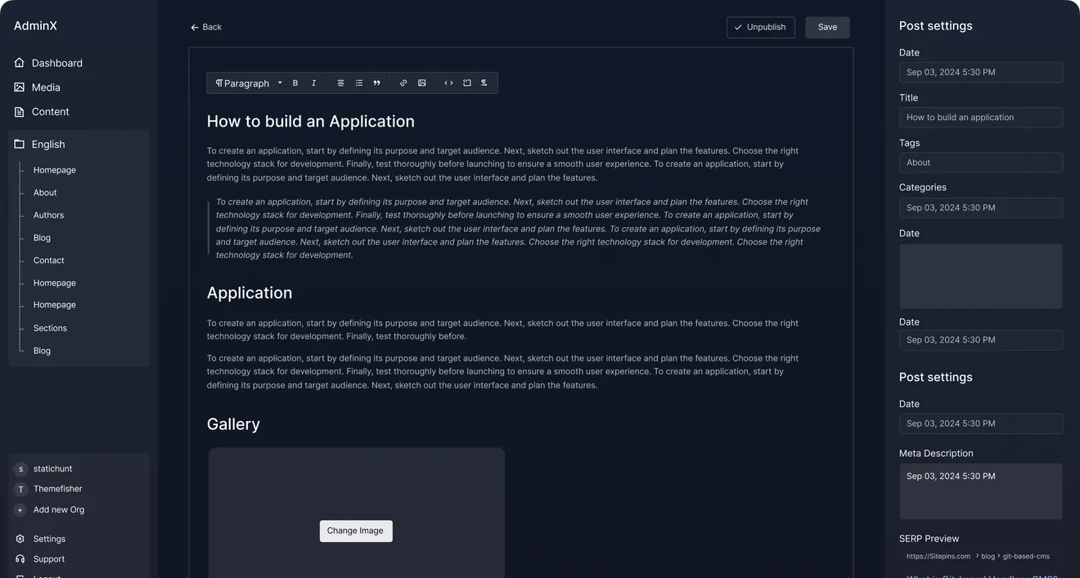Toggle Unpublish for this post
This screenshot has width=1080, height=578.
point(760,27)
